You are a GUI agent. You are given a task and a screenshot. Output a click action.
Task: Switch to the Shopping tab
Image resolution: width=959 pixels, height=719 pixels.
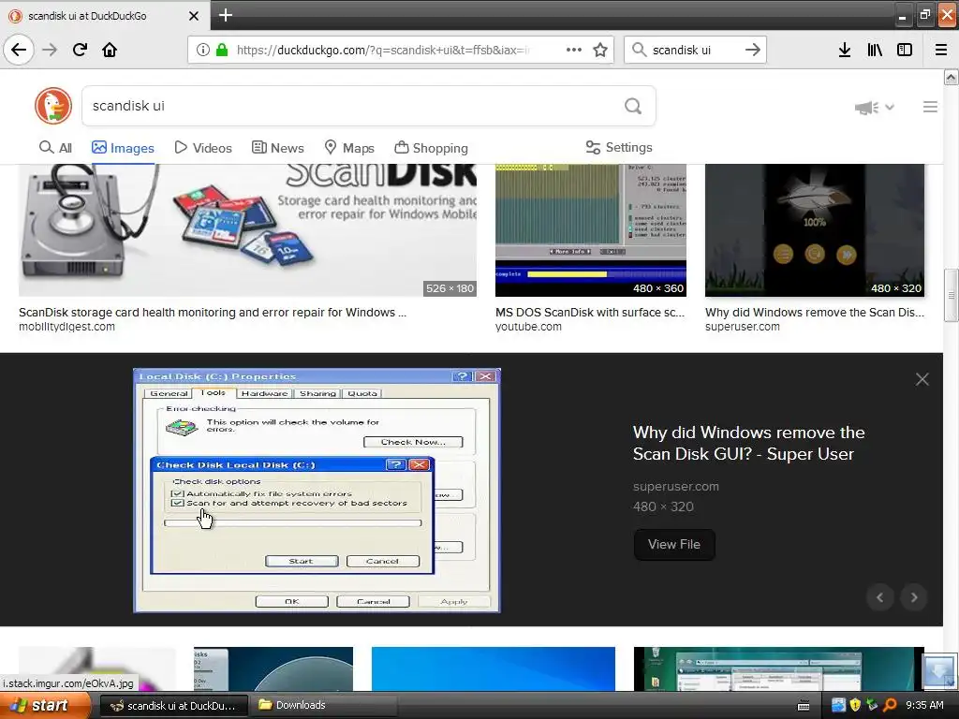pyautogui.click(x=431, y=148)
